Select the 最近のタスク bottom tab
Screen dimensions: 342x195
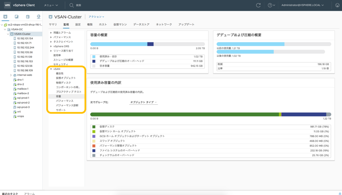click(10, 193)
